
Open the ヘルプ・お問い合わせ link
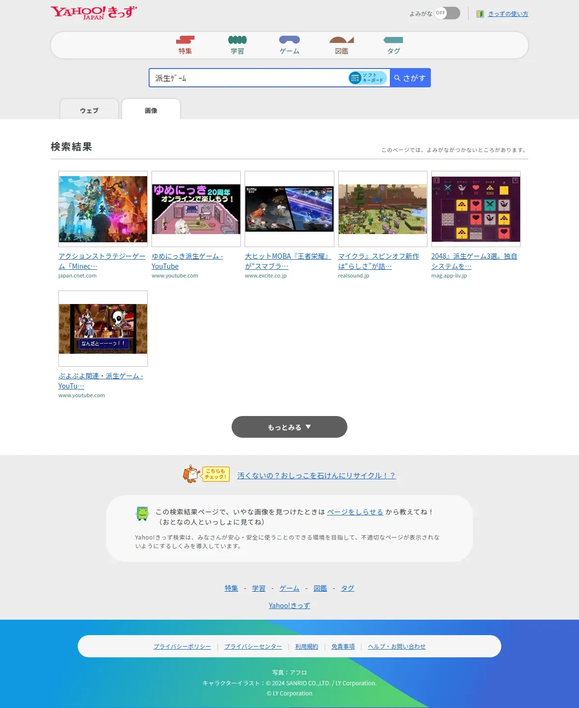397,647
